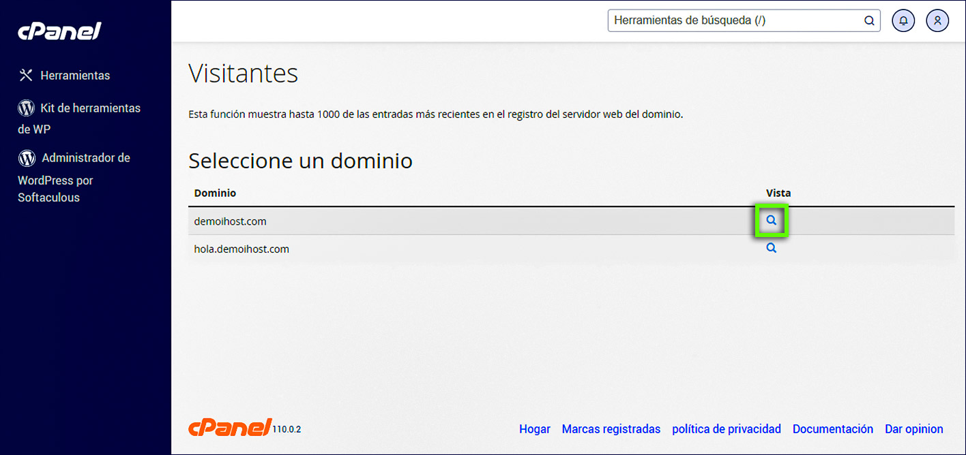The height and width of the screenshot is (455, 966).
Task: Open the view magnifier for hola.demoihost.com
Action: pyautogui.click(x=771, y=248)
